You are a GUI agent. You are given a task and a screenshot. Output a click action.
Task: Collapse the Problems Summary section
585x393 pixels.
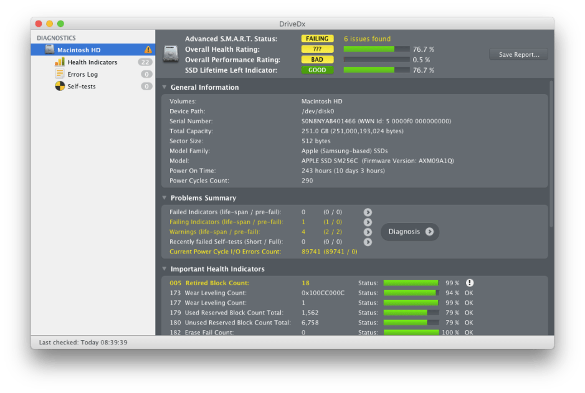point(163,198)
